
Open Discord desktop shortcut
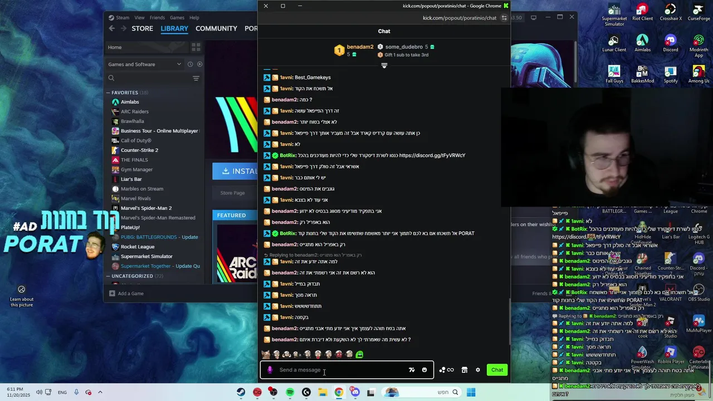coord(670,44)
